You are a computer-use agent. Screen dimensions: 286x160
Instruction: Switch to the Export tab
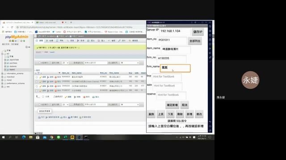[91, 40]
